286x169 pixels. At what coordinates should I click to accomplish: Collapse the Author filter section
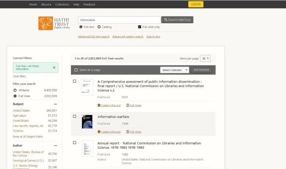pos(55,146)
